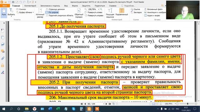Open the Заполнение и подпись tab
This screenshot has height=112, width=200.
(50, 6)
